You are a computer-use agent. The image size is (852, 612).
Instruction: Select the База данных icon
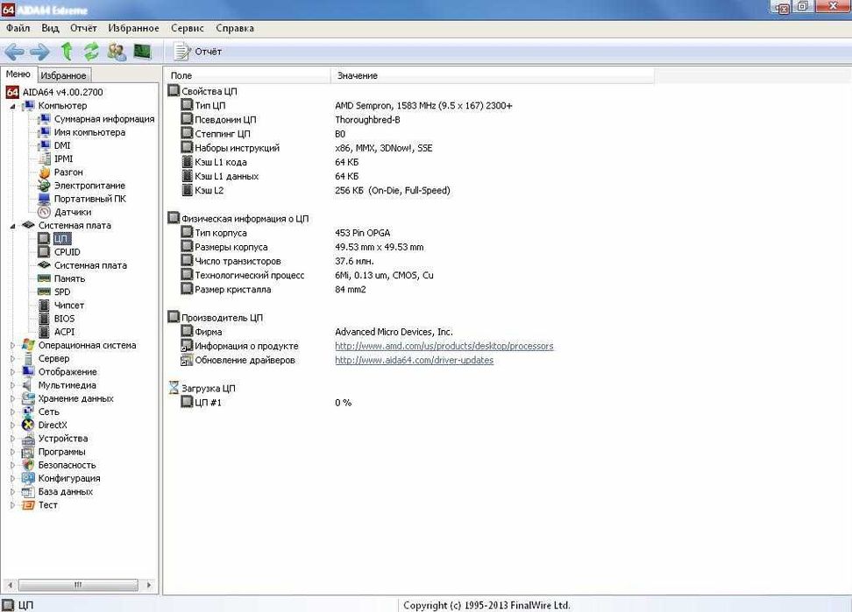pyautogui.click(x=28, y=491)
